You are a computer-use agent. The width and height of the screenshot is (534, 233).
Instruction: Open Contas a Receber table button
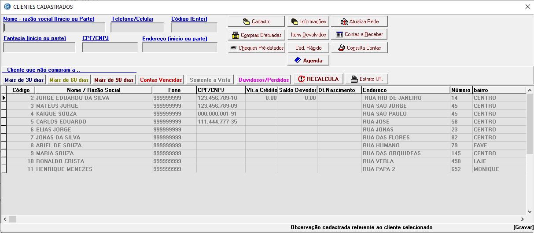(359, 34)
